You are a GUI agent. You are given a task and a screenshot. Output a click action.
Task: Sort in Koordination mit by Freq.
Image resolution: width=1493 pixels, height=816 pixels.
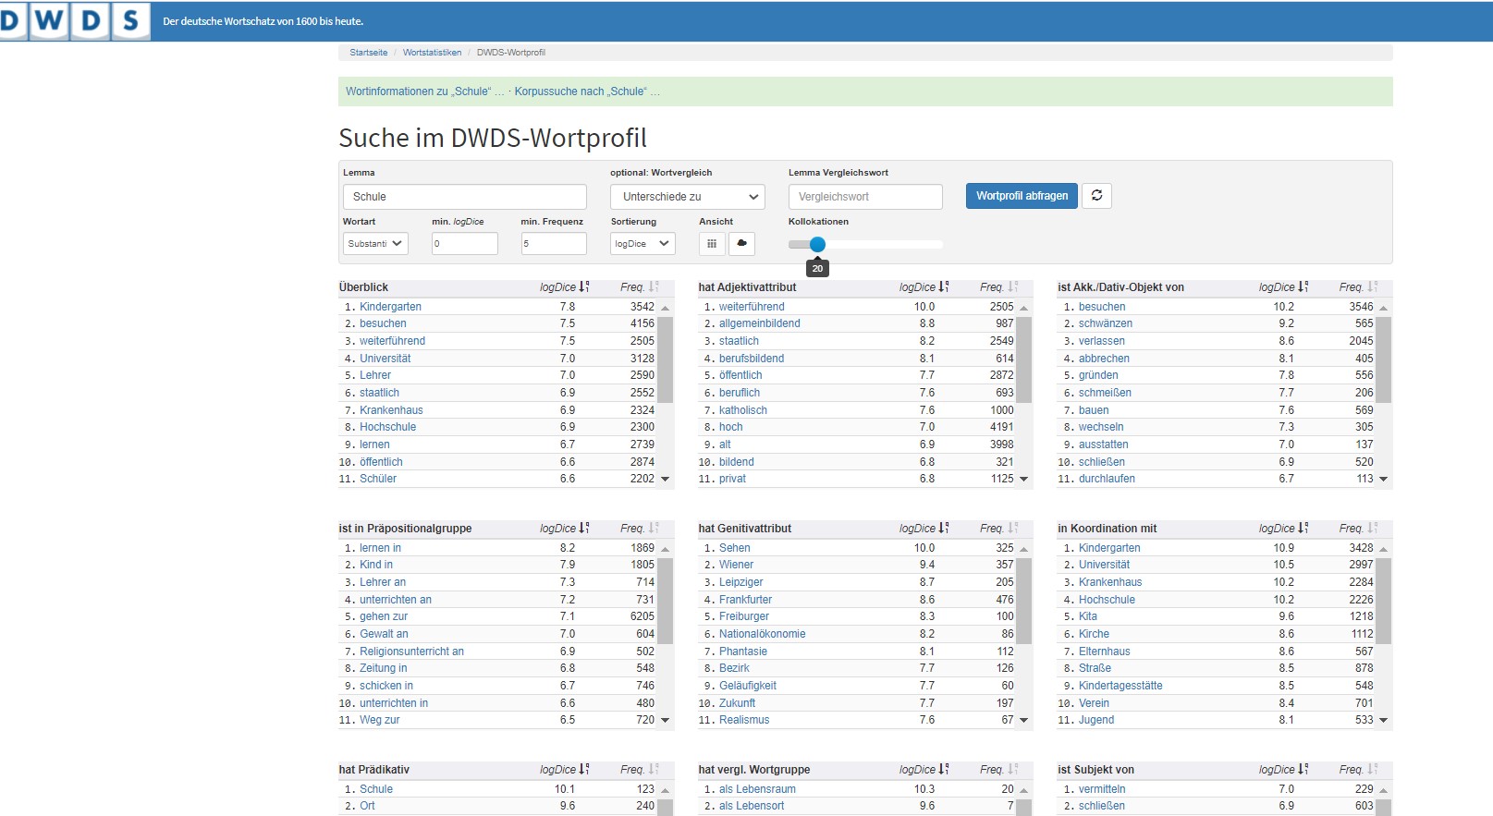[x=1359, y=529]
